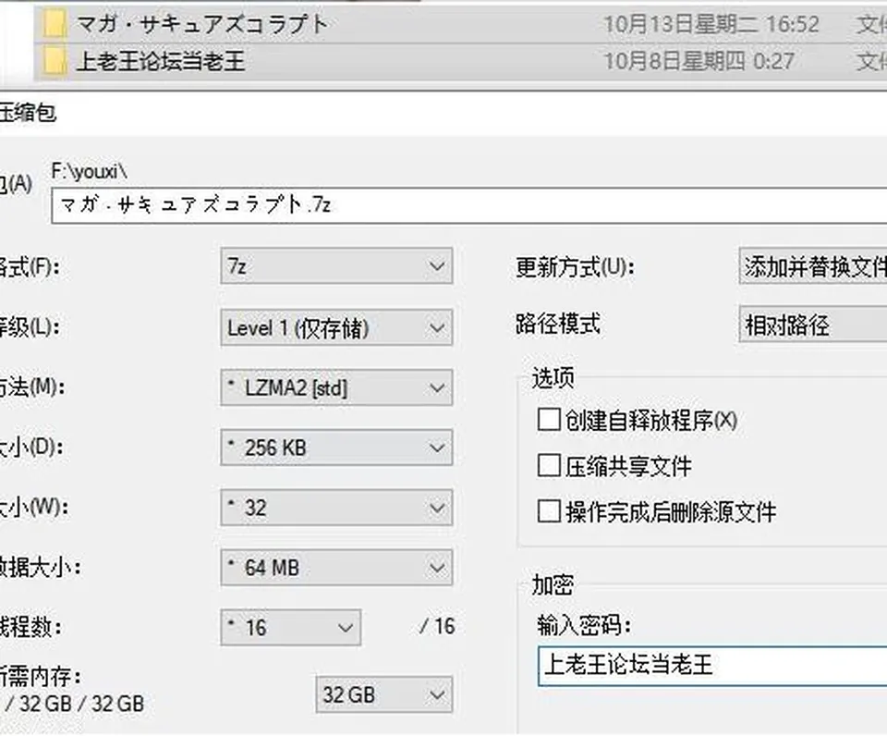Image resolution: width=887 pixels, height=736 pixels.
Task: Click the 选项 group heading
Action: tap(553, 377)
